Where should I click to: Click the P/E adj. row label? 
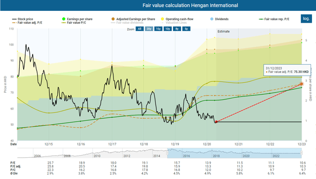click(15, 166)
